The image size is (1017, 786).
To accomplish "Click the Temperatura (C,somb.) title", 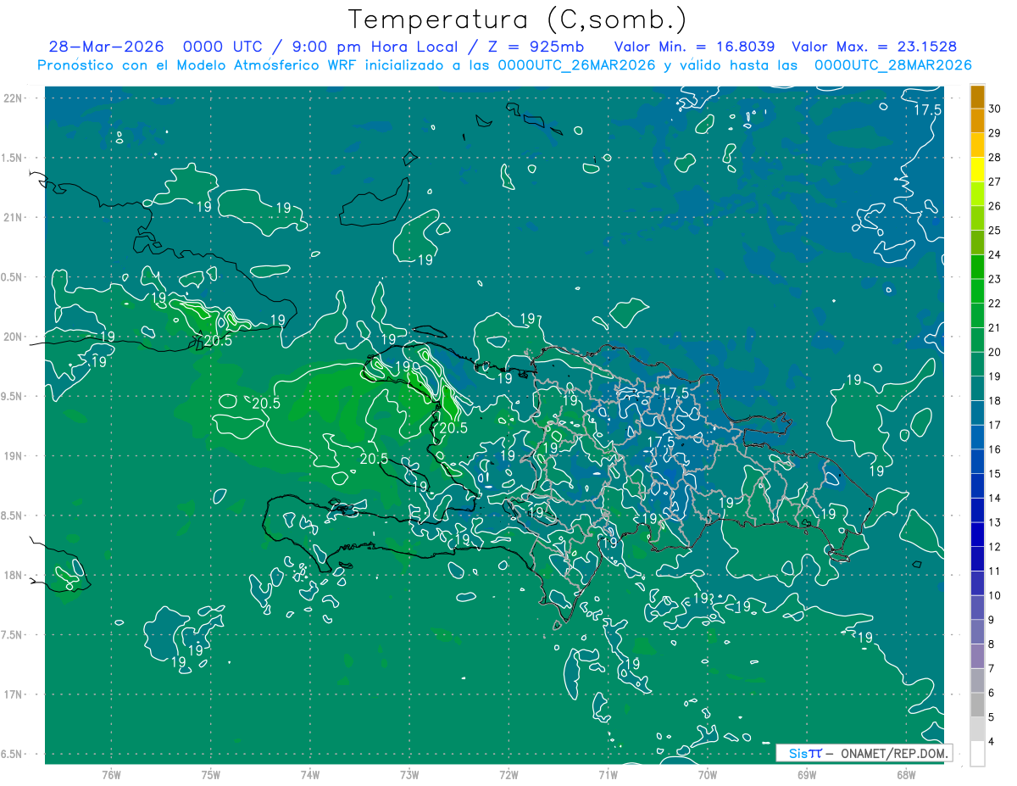I will coord(518,20).
